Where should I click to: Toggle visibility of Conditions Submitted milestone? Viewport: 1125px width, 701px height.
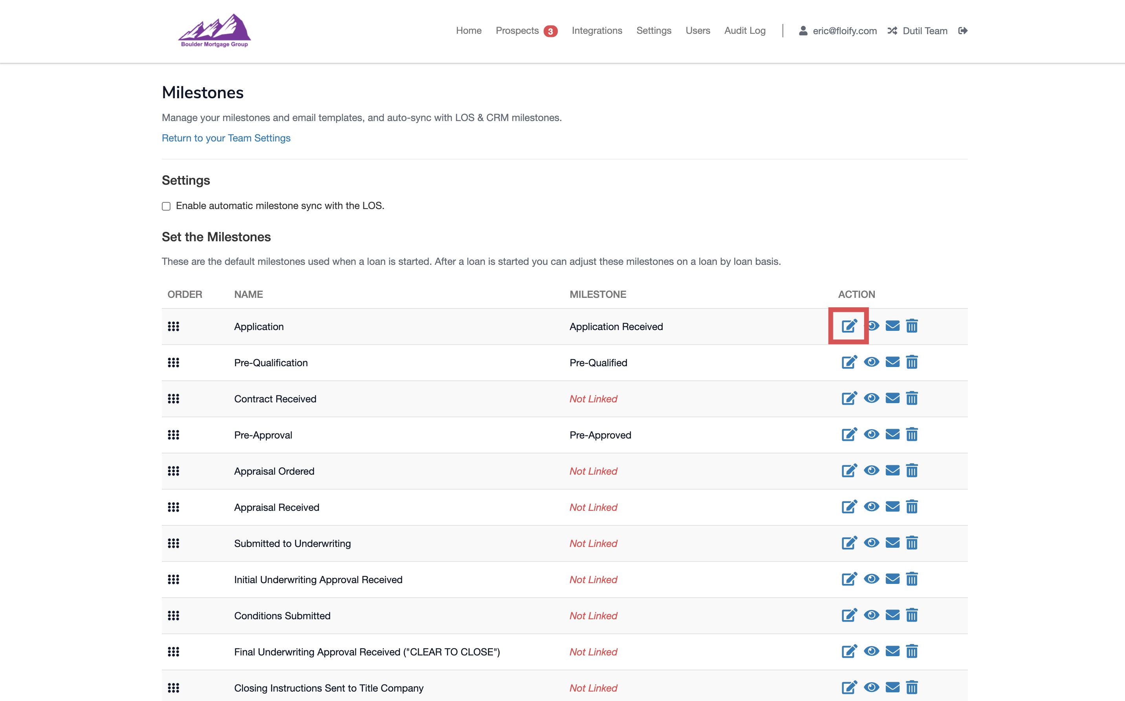(x=871, y=615)
